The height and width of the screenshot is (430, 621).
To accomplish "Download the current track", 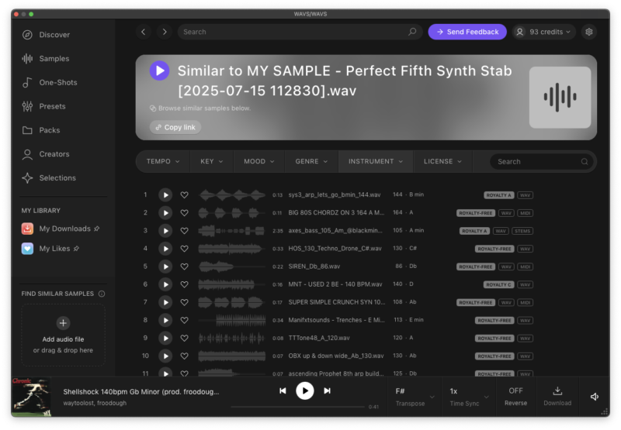I will pyautogui.click(x=557, y=396).
